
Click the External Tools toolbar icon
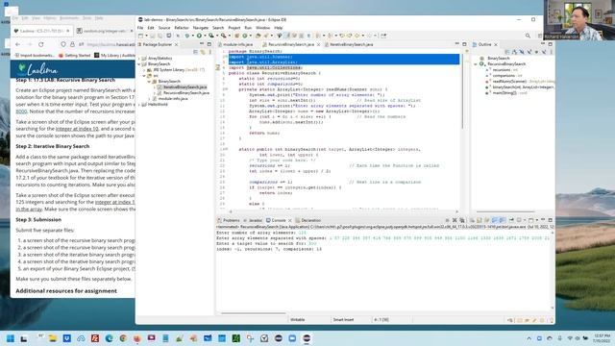[224, 36]
